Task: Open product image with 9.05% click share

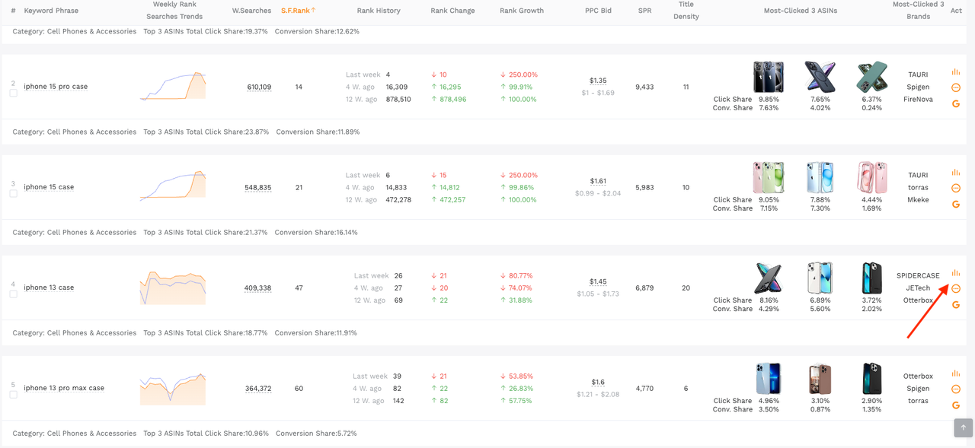Action: 769,178
